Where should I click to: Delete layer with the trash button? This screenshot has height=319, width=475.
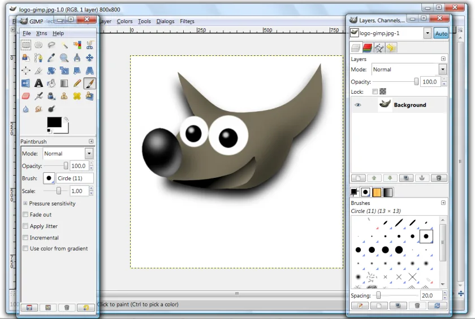(439, 178)
